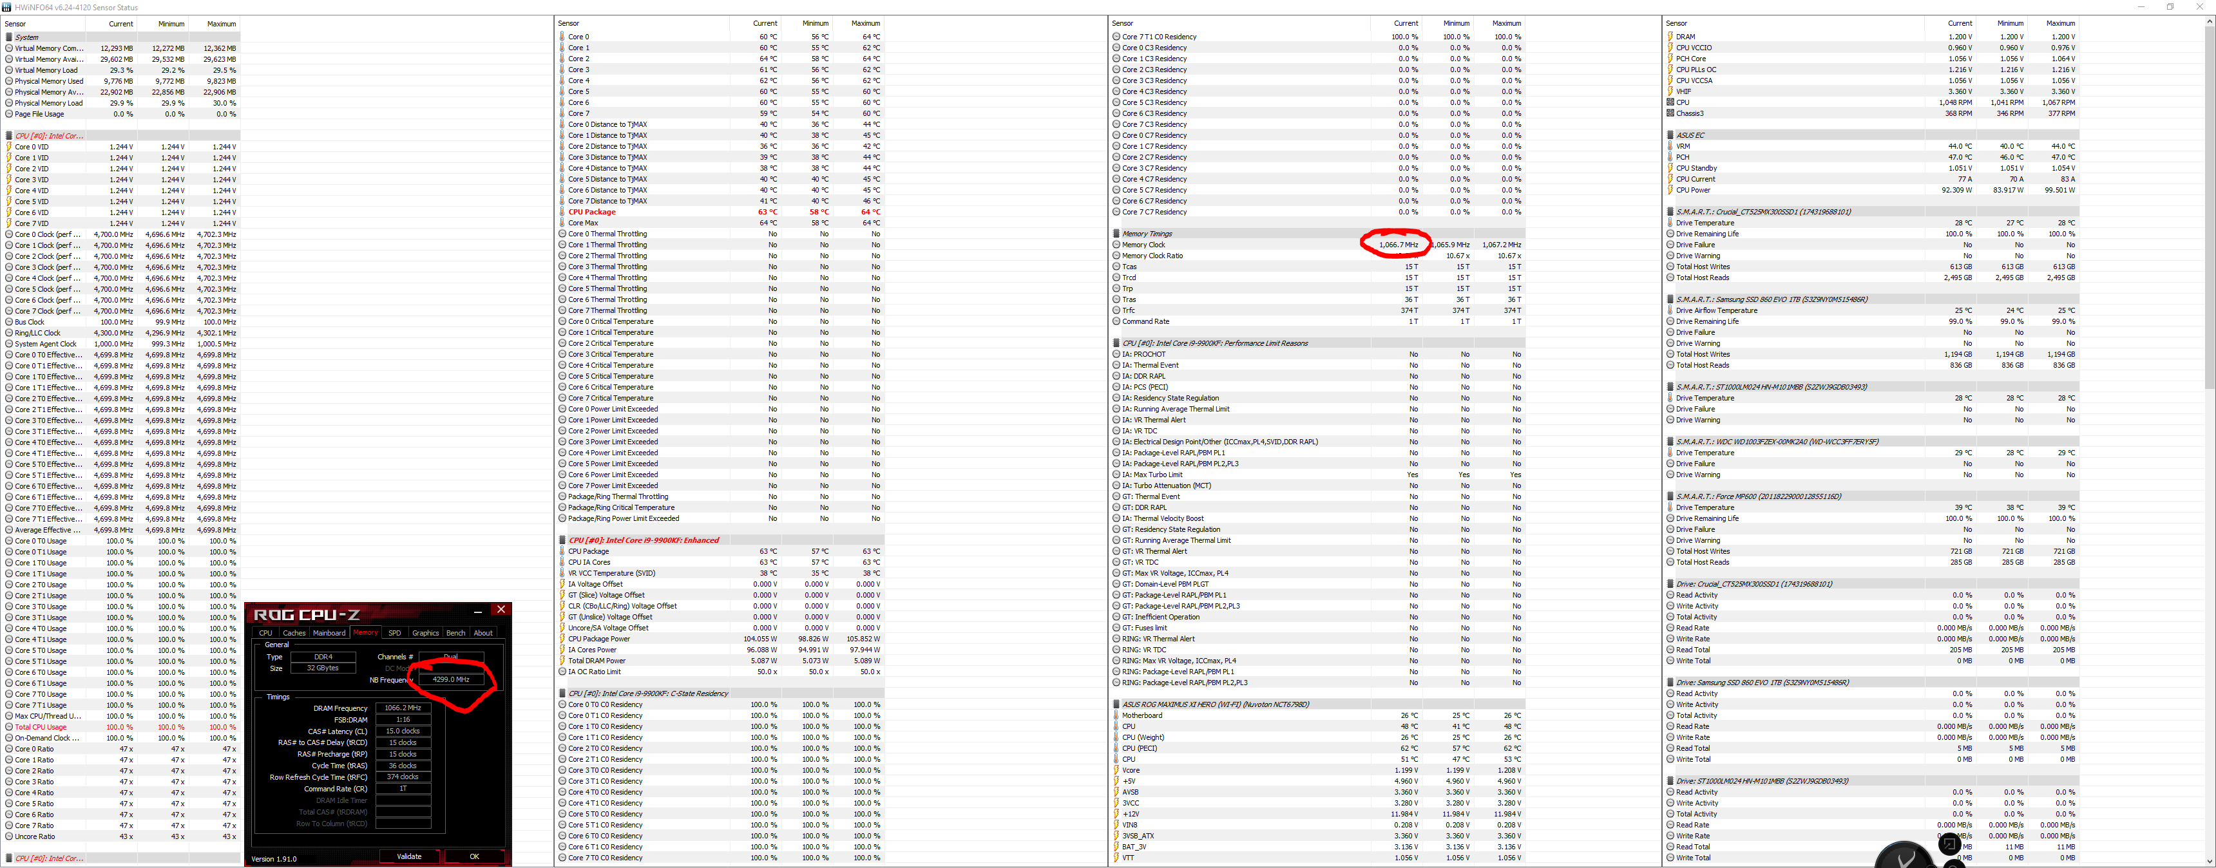This screenshot has width=2216, height=868.
Task: Click the circle icon next to Memory Clock
Action: click(x=1116, y=245)
